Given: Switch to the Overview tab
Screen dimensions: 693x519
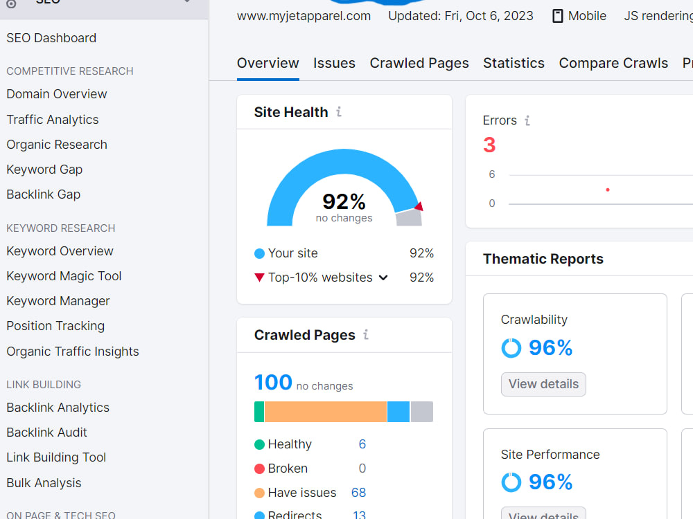Looking at the screenshot, I should (267, 63).
